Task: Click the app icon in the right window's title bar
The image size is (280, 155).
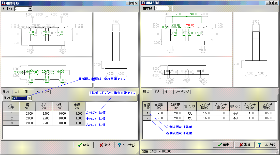Action: 144,3
